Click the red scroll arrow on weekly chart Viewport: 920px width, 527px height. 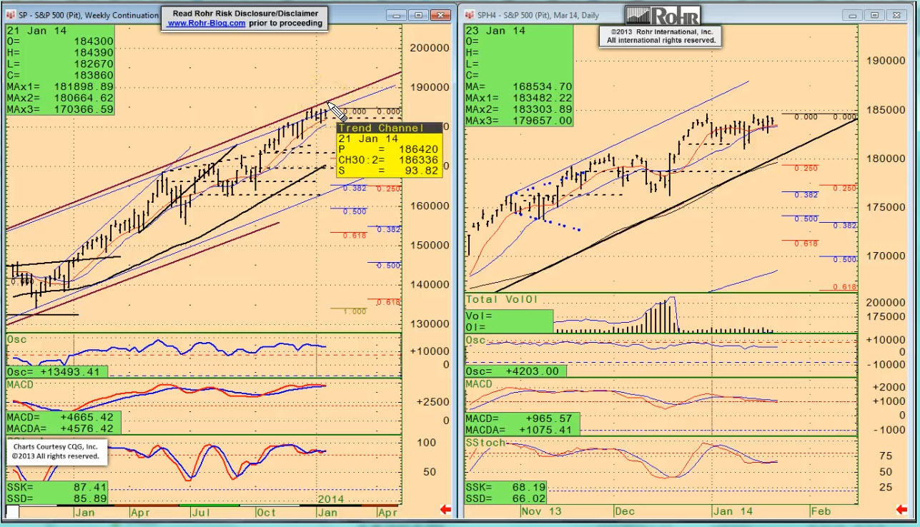445,509
